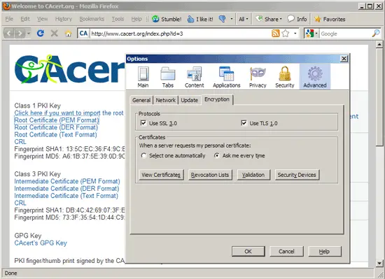385x279 pixels.
Task: Expand the thumbs-down dropdown arrow
Action: click(231, 19)
